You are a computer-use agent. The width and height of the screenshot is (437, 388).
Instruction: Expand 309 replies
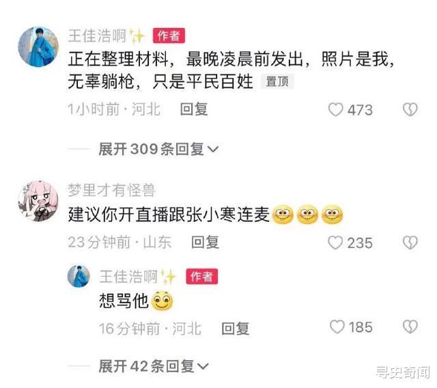pyautogui.click(x=158, y=149)
